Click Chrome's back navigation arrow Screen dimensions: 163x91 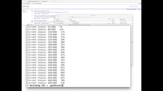[x=23, y=4]
